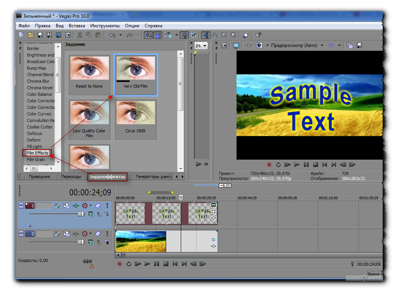Click track 1 compositing mode alpha icon
The image size is (395, 290).
pos(91,214)
